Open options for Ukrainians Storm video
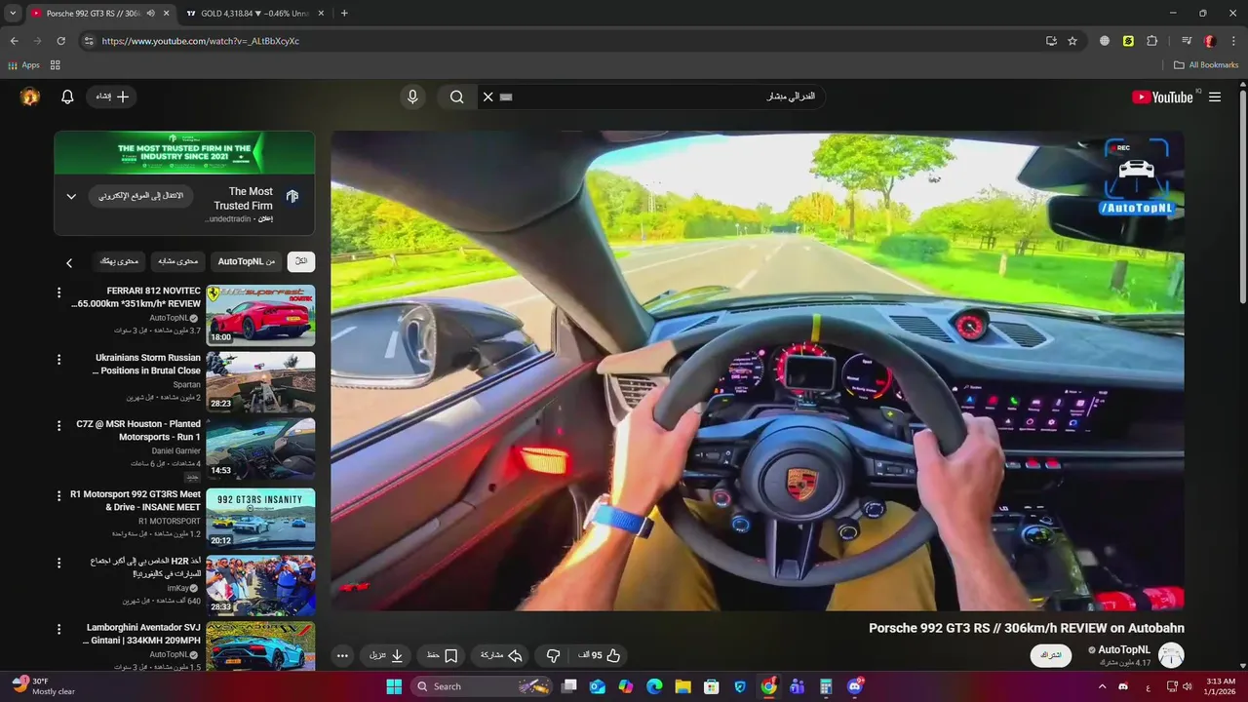 pos(58,359)
